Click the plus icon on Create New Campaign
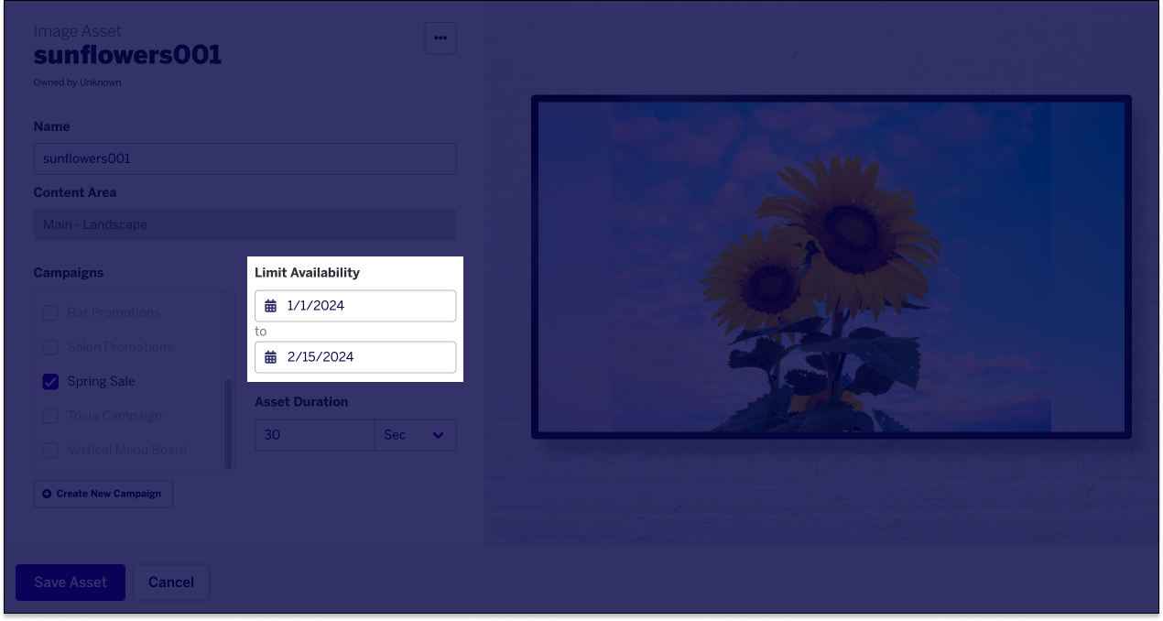Screen dimensions: 1163x621 tap(46, 494)
